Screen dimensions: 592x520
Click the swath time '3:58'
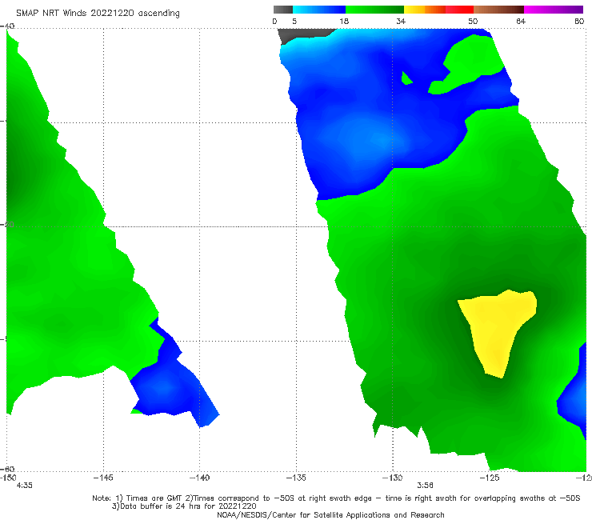pyautogui.click(x=425, y=486)
